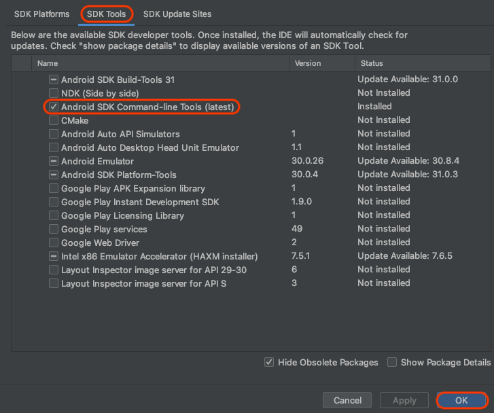494x413 pixels.
Task: Enable Show Package Details option
Action: (x=392, y=362)
